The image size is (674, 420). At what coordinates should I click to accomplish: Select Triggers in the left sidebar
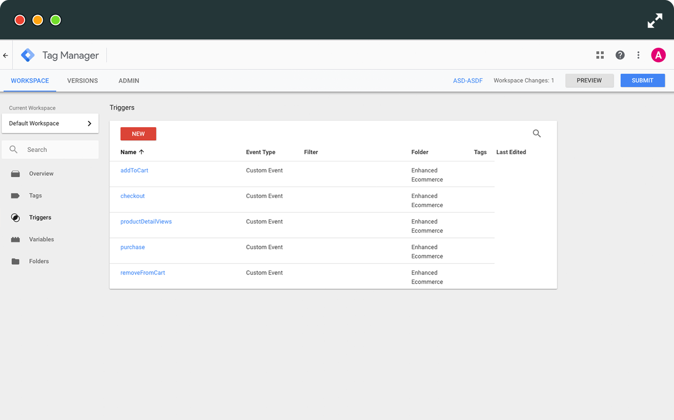click(40, 217)
